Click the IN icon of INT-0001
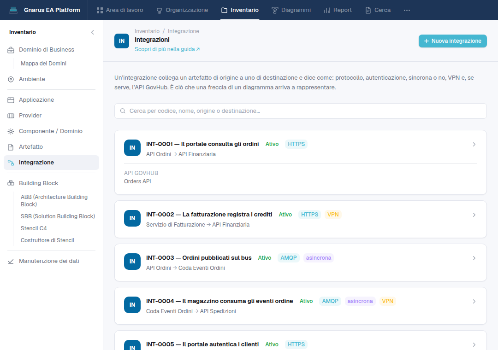The image size is (498, 350). point(132,148)
